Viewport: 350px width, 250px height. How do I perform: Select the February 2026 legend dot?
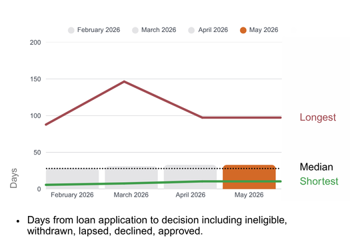(71, 31)
